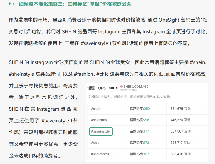The height and width of the screenshot is (164, 215).
Task: Click the Instagram icon beside SHEIN.COM.MX
Action: click(x=121, y=86)
